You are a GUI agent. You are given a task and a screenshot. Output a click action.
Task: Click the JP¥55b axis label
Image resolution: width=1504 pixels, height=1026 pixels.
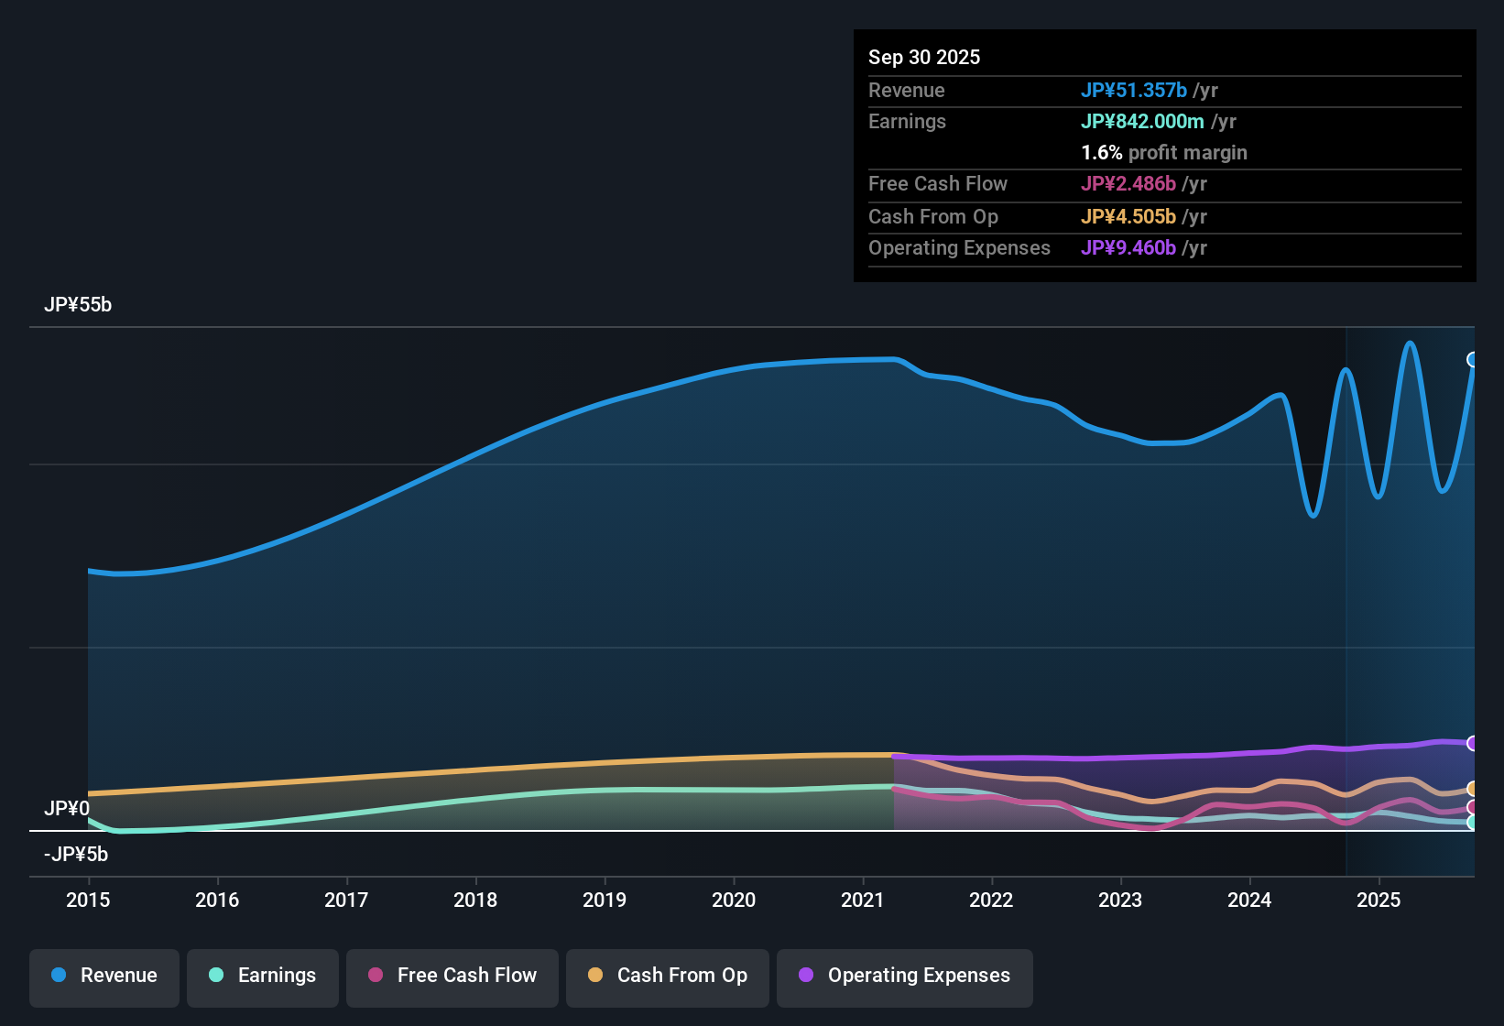click(79, 305)
